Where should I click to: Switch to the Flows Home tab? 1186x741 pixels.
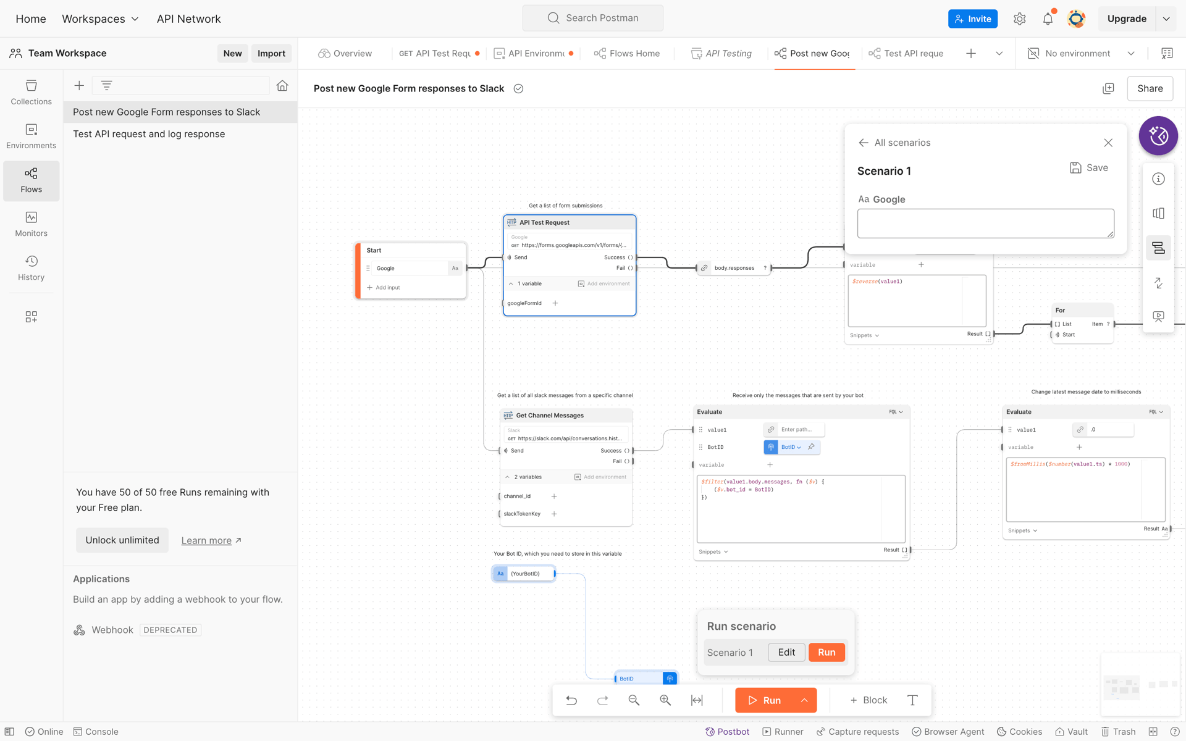pyautogui.click(x=627, y=54)
